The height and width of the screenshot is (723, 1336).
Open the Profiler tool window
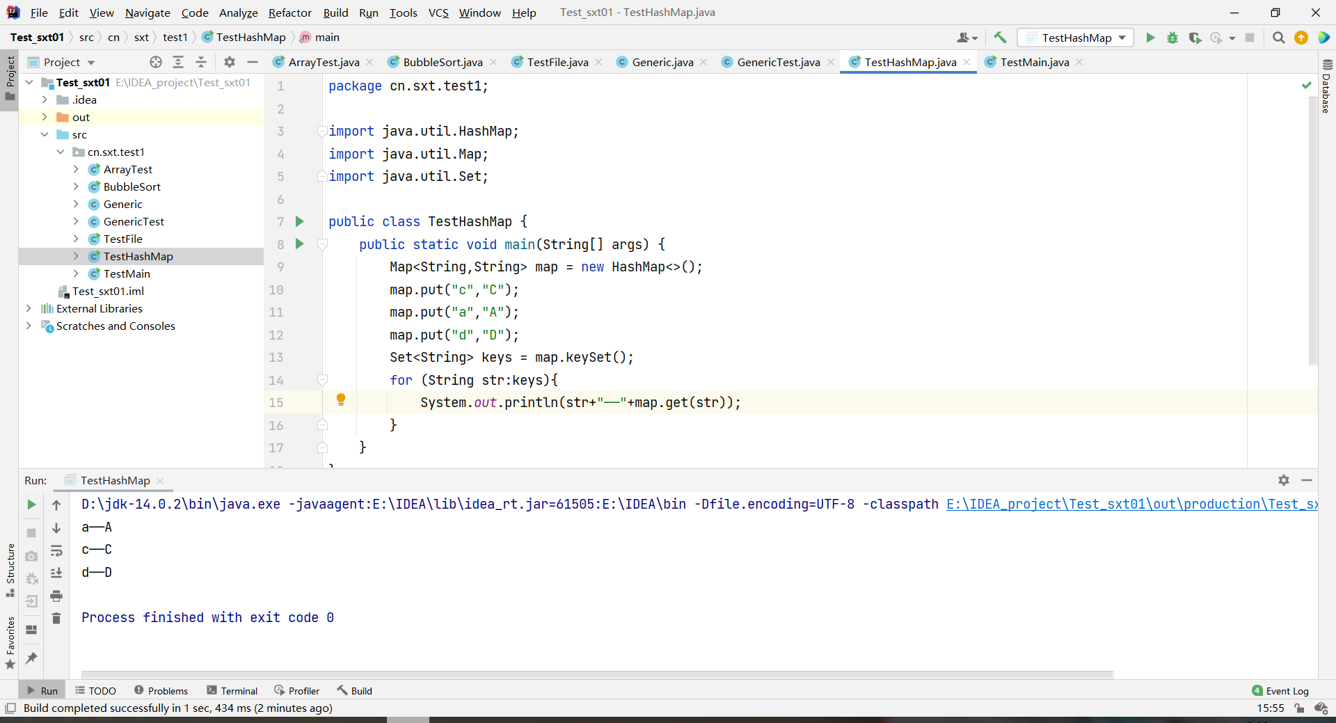[297, 690]
